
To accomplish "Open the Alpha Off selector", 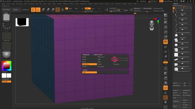I will [x=6, y=37].
